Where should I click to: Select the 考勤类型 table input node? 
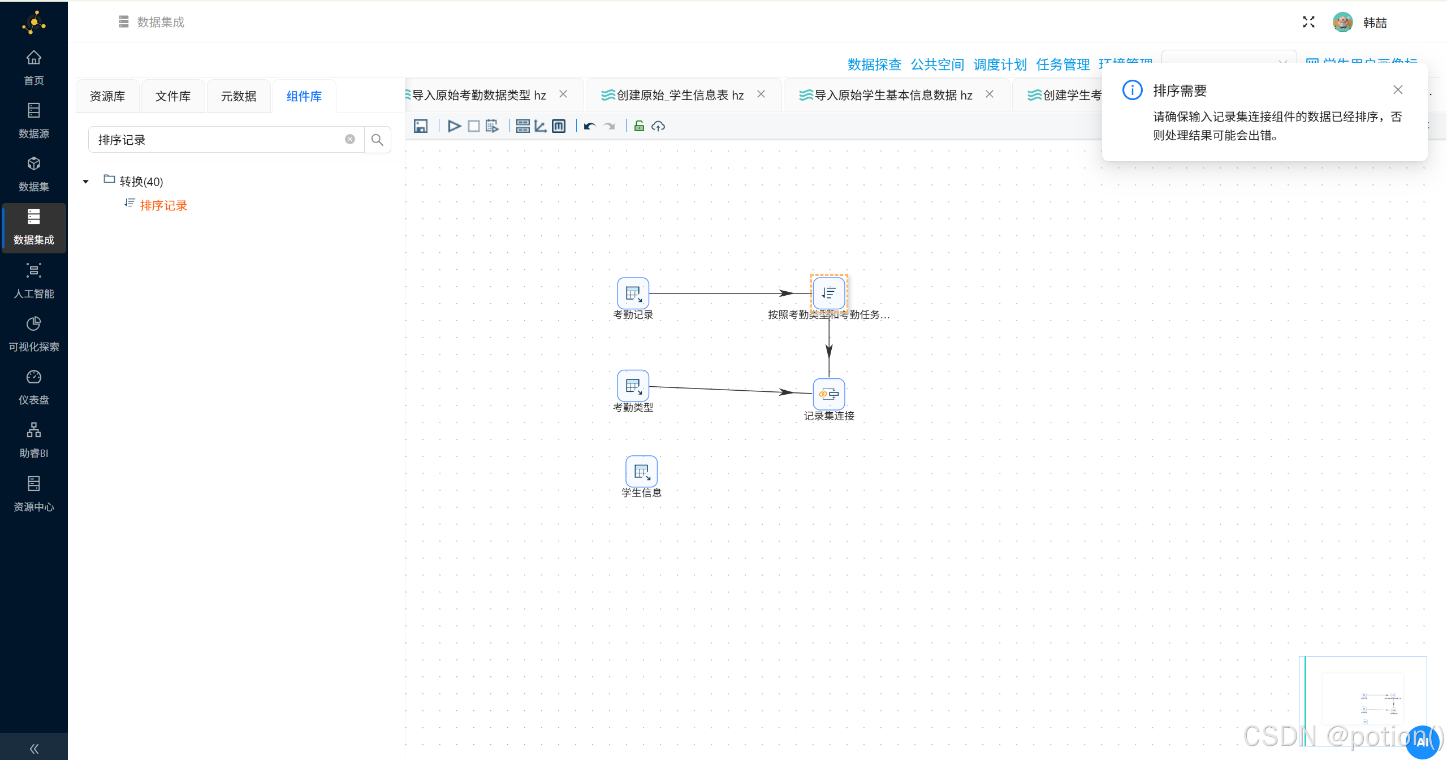(633, 386)
